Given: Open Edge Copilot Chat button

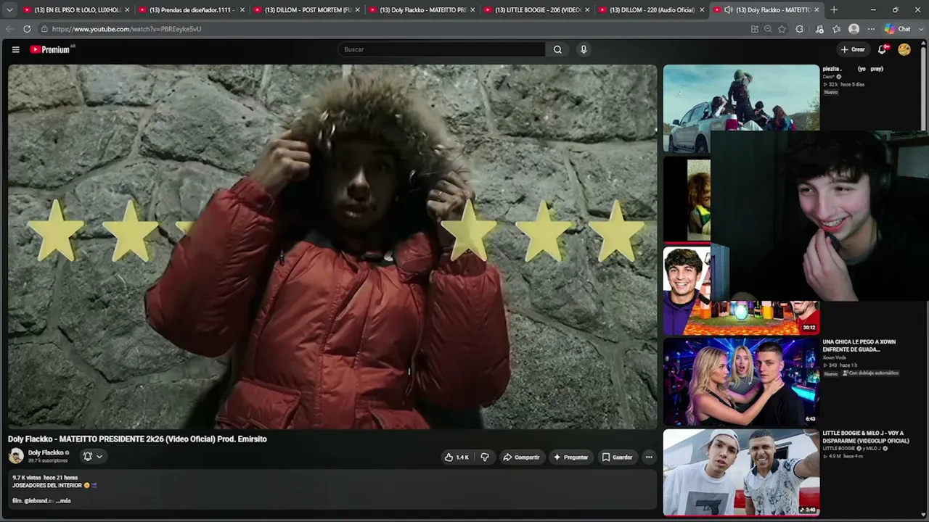Looking at the screenshot, I should 899,29.
